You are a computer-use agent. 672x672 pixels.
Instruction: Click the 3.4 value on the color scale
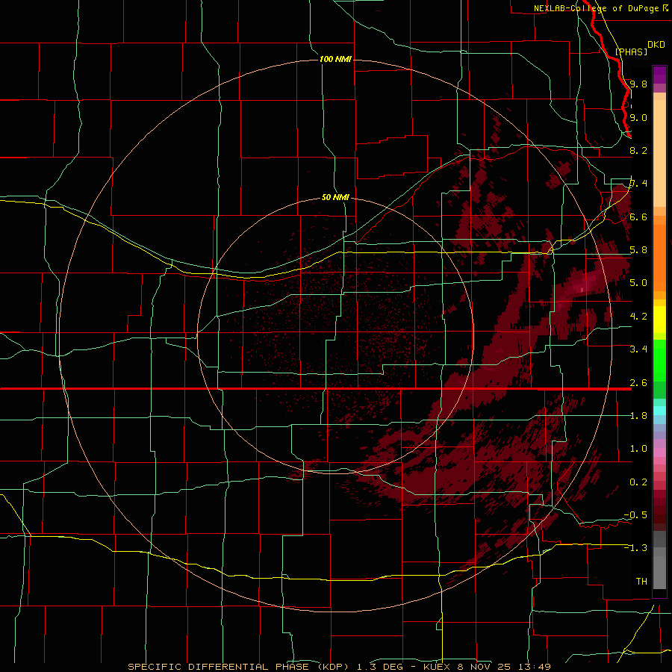[x=638, y=349]
